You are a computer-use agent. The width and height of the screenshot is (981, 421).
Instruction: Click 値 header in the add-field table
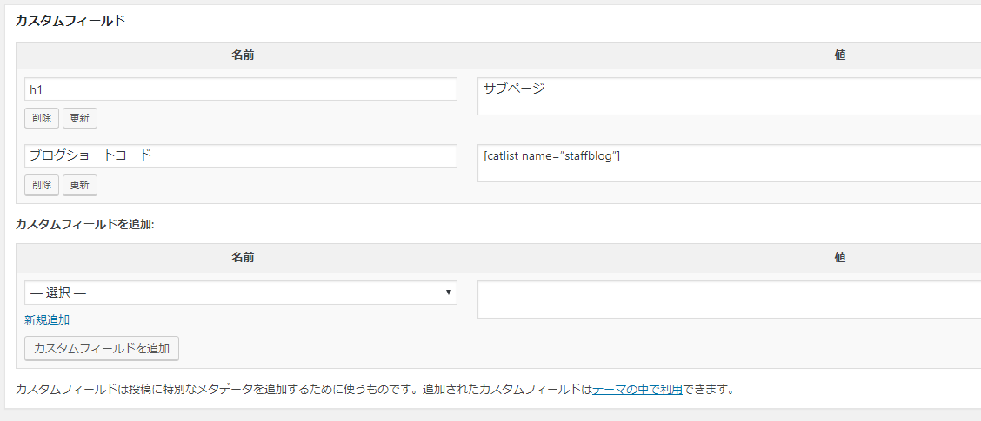840,258
